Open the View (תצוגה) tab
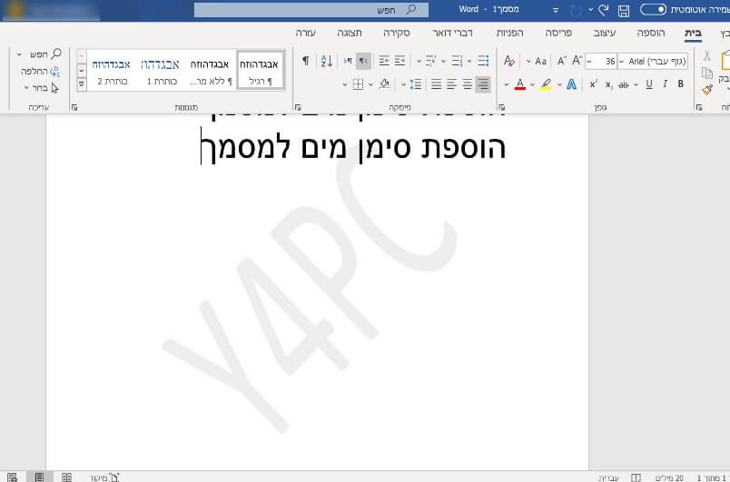This screenshot has height=482, width=730. [x=350, y=33]
